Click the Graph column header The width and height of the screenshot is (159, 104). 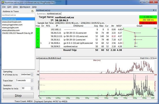[x=139, y=26]
